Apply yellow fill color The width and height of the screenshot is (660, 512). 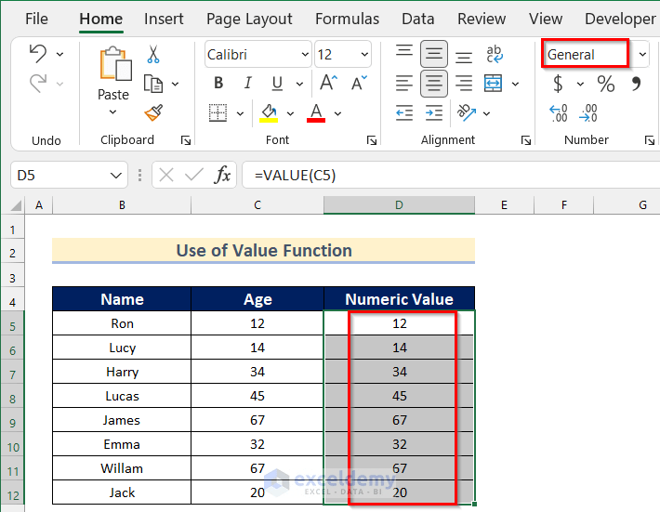click(269, 113)
